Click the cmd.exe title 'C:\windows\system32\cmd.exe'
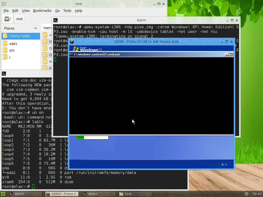This screenshot has height=197, width=263. click(x=97, y=54)
